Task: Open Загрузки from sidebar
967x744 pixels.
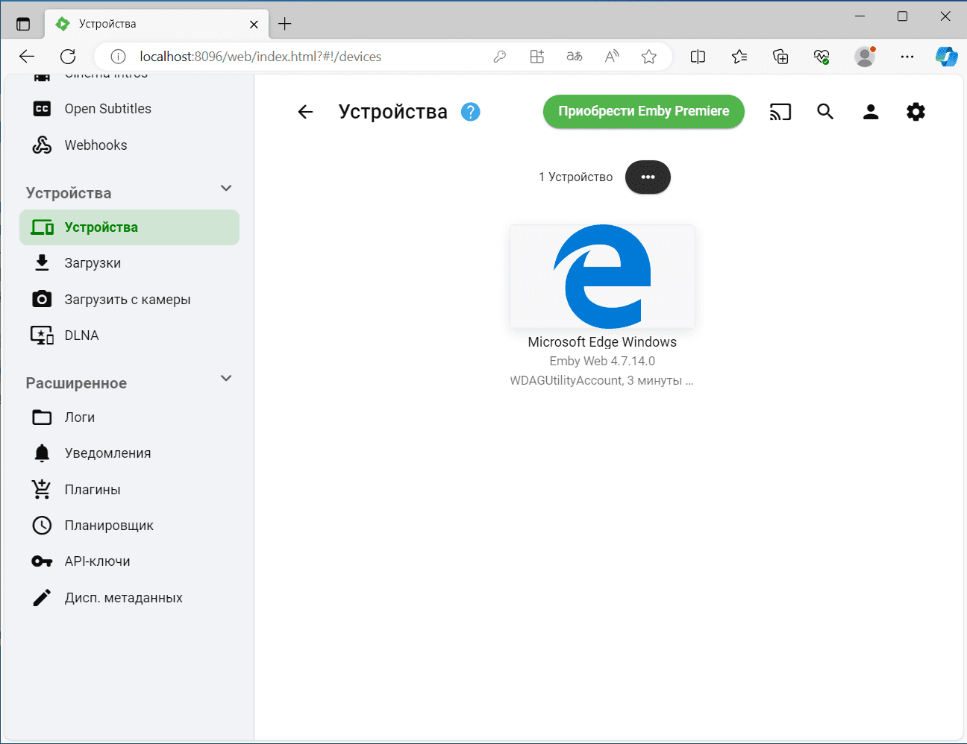Action: pos(129,263)
